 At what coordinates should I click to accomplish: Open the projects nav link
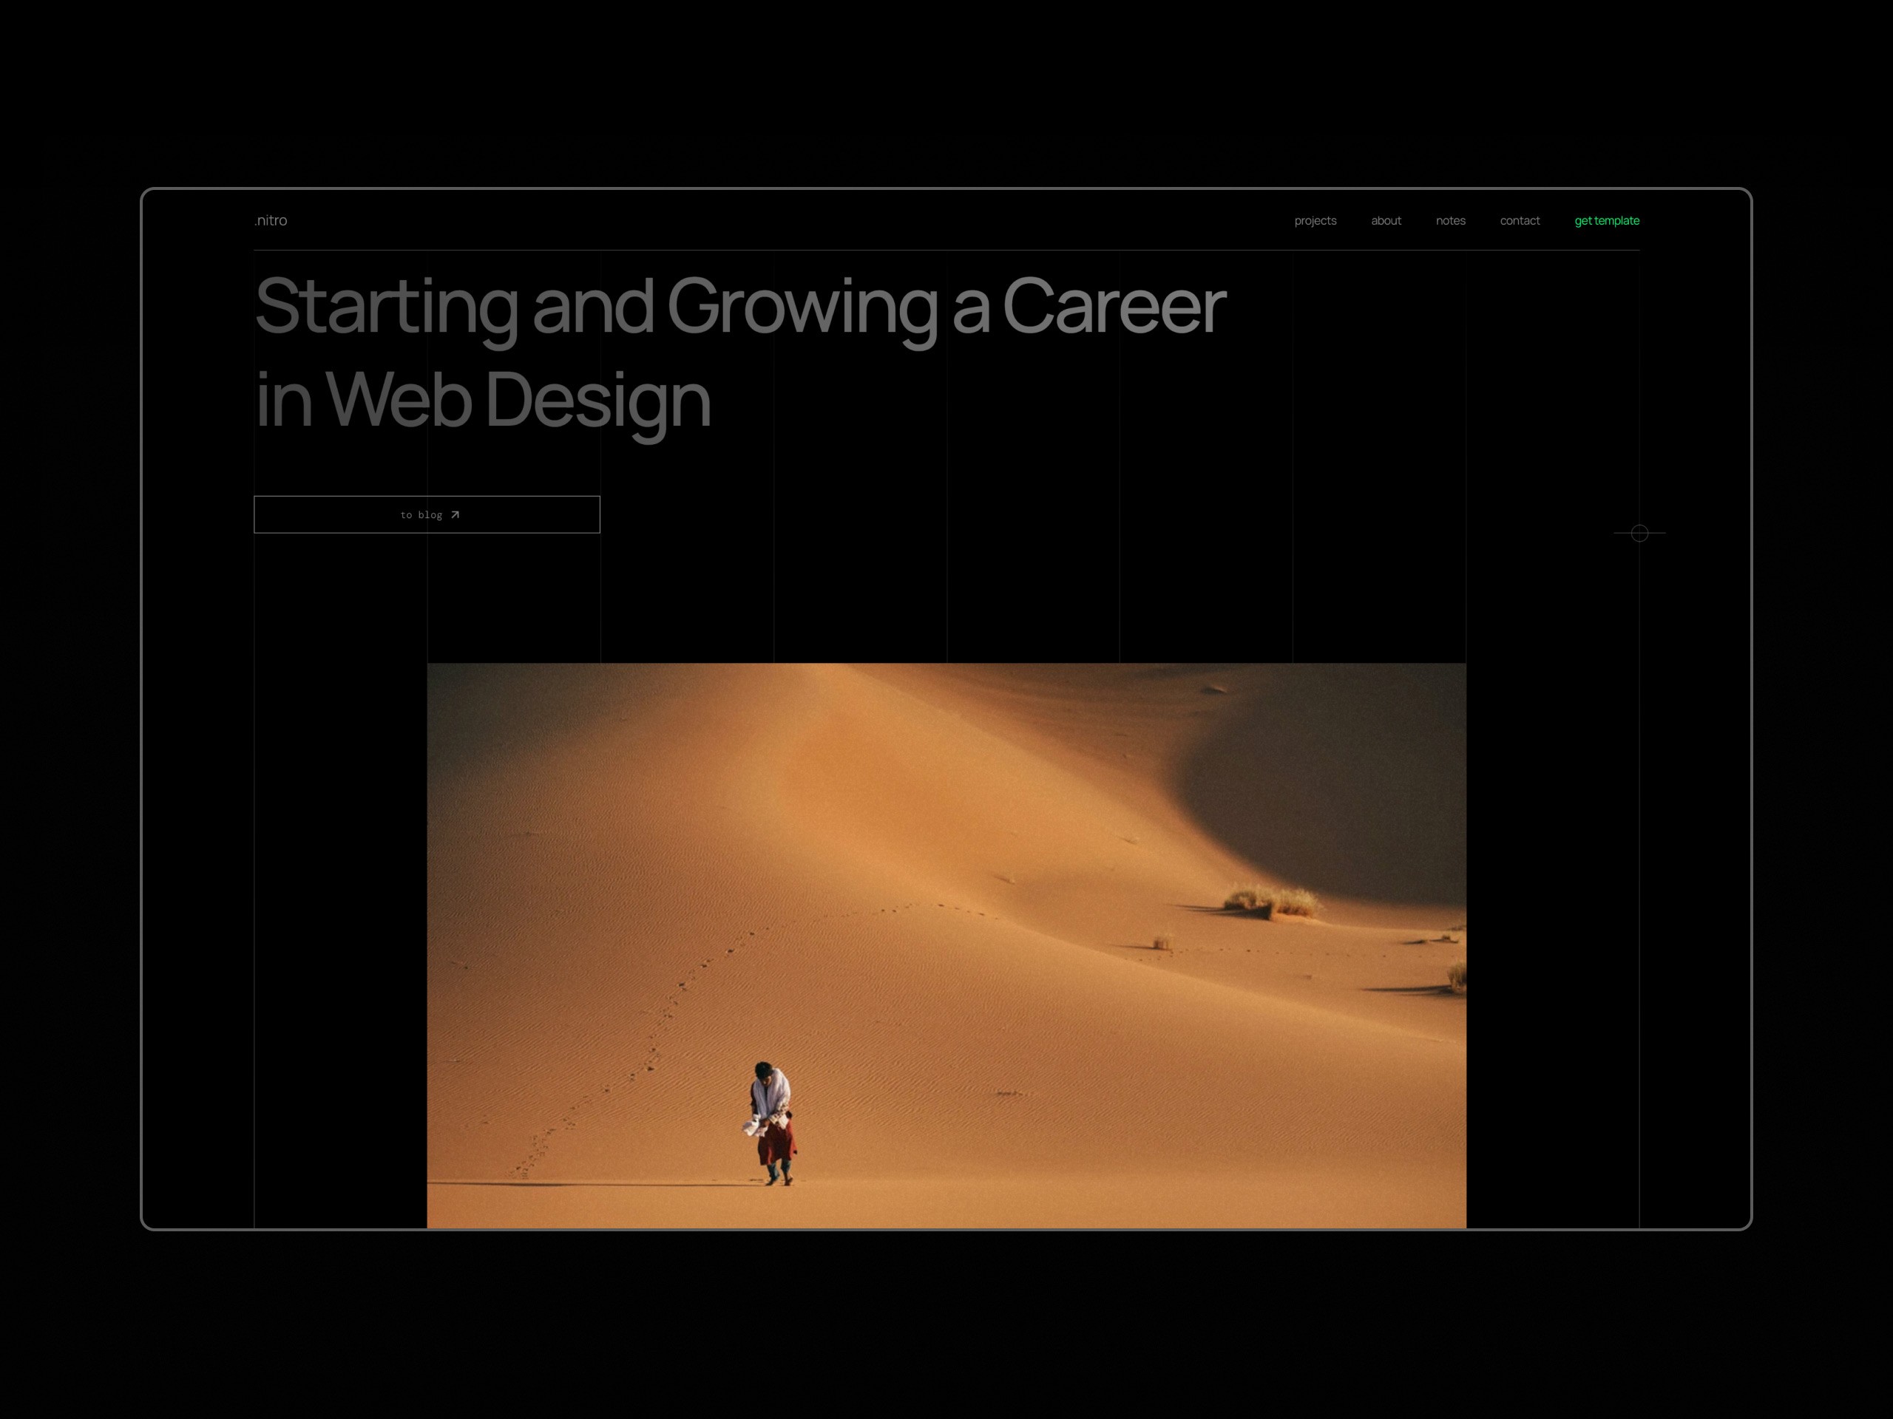coord(1315,221)
